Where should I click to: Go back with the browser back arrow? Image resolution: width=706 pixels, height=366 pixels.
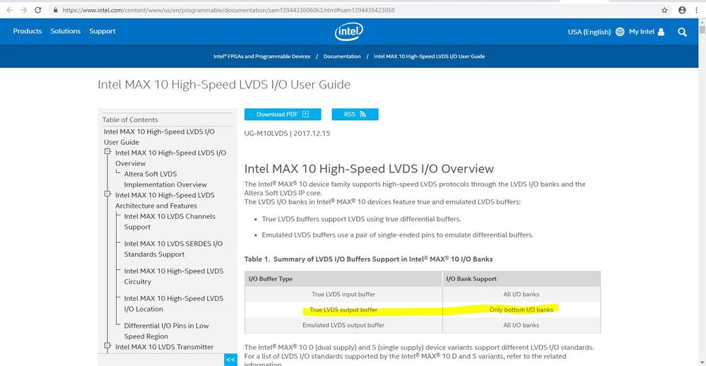9,10
